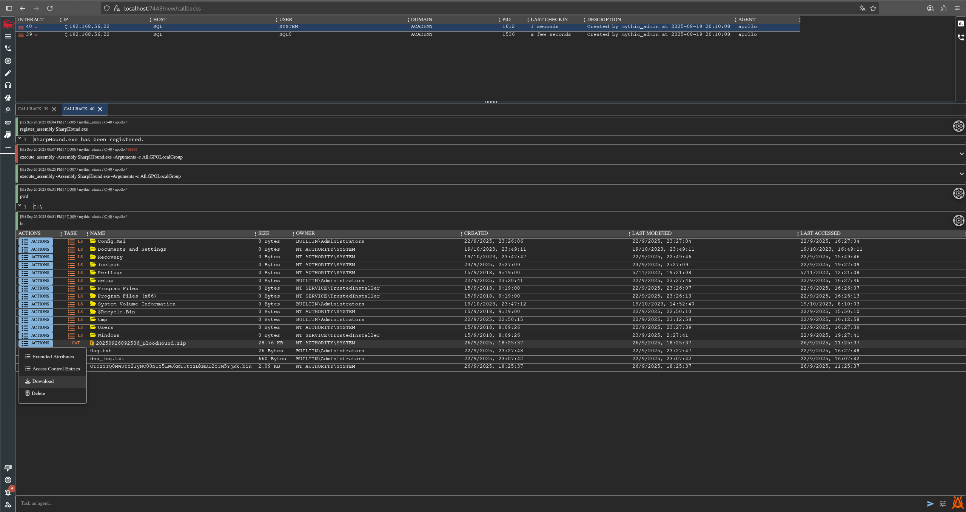Image resolution: width=966 pixels, height=512 pixels.
Task: Open dropdown arrow next to callback 39
Action: point(36,35)
